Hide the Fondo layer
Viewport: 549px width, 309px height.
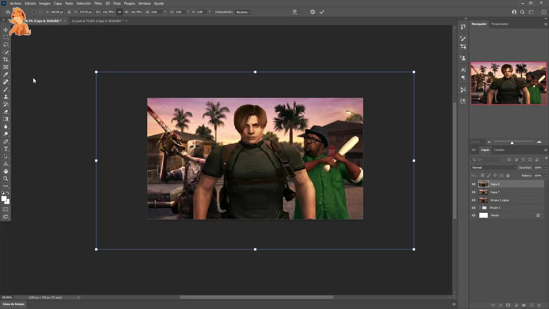coord(474,215)
